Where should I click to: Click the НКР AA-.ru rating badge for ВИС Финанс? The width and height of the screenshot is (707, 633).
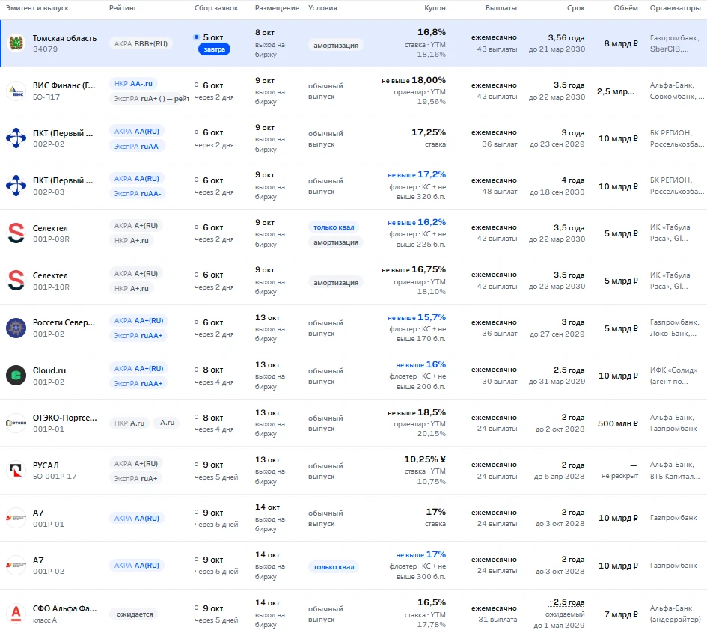coord(133,83)
